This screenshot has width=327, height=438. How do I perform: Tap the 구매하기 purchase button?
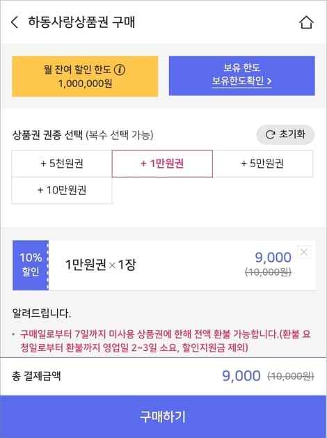(163, 416)
